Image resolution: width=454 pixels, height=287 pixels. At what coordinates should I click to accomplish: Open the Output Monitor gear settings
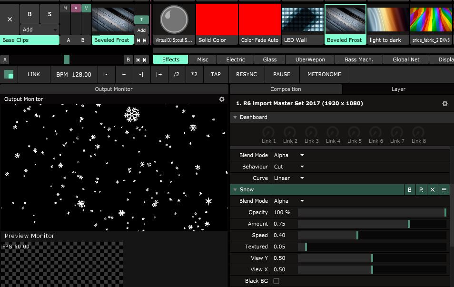coord(221,99)
